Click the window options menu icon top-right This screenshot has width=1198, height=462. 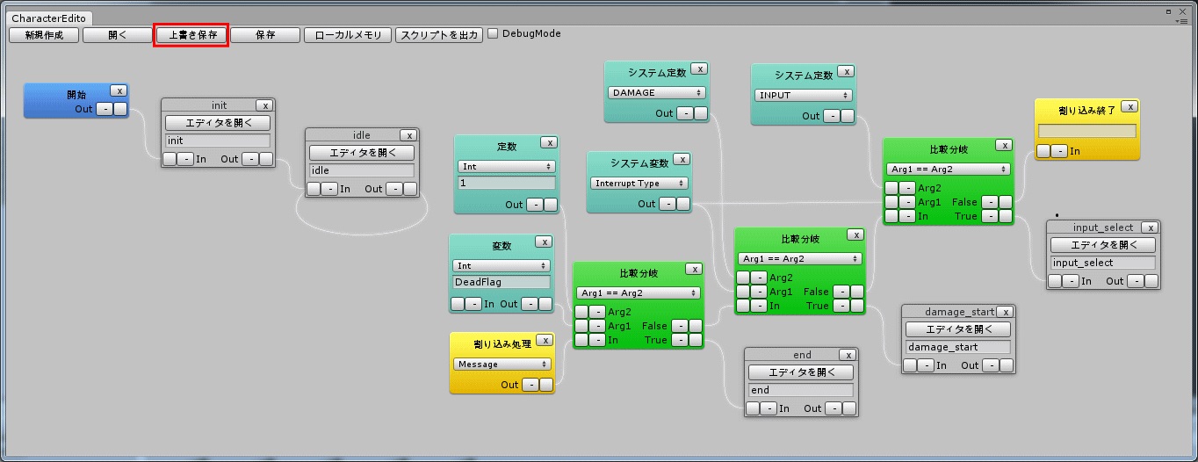pyautogui.click(x=1183, y=19)
